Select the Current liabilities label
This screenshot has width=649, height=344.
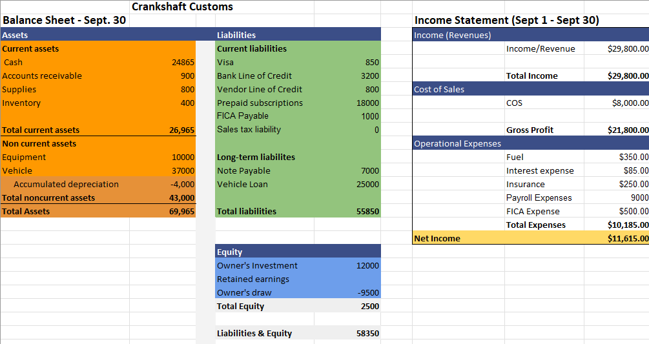point(252,49)
